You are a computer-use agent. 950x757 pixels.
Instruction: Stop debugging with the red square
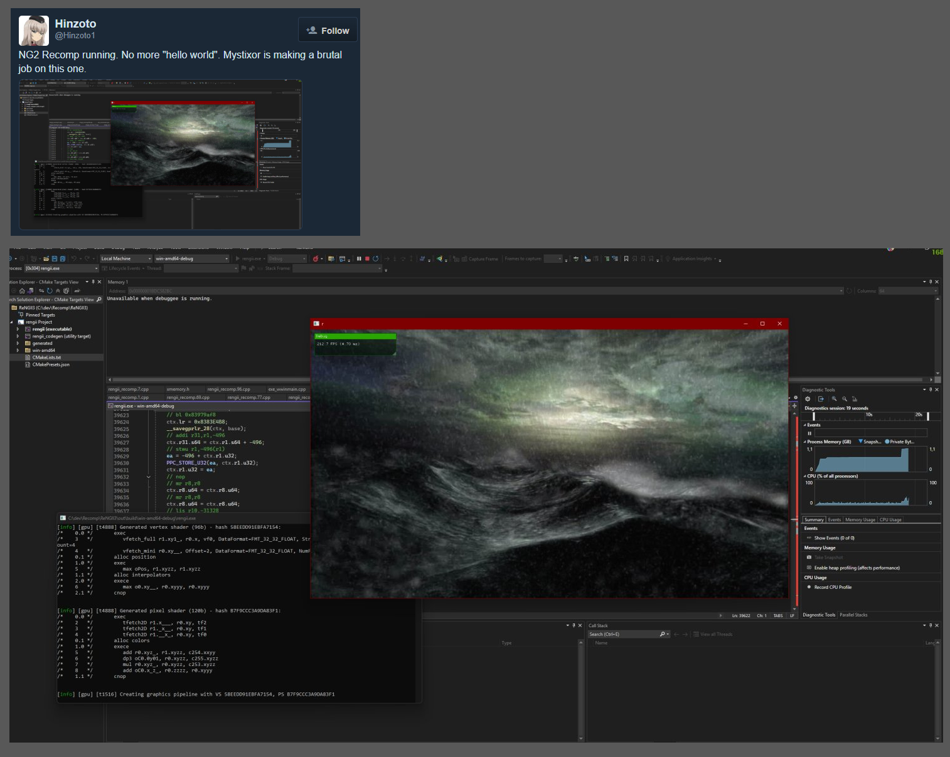(367, 258)
